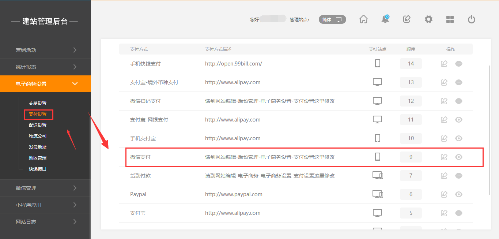Open 支付设置 in the sidebar
This screenshot has height=239, width=499.
38,114
